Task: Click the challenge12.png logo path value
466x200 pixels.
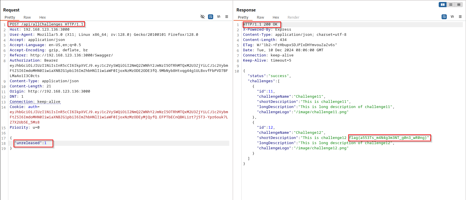Action: click(321, 148)
